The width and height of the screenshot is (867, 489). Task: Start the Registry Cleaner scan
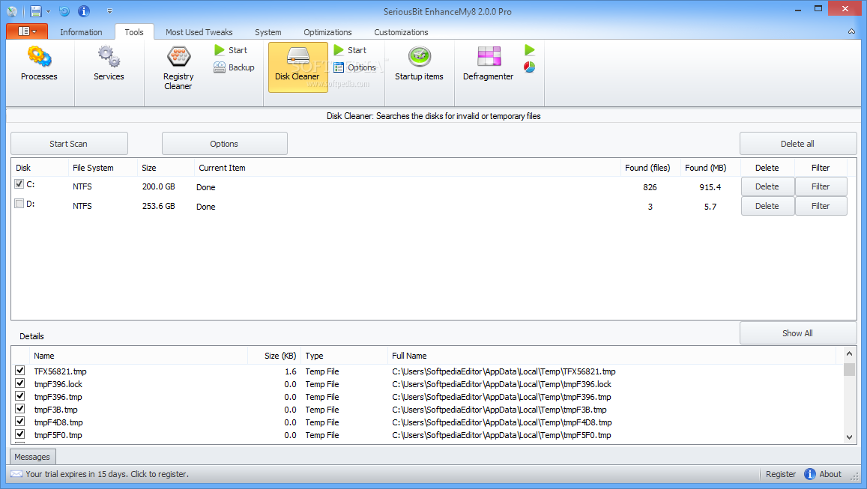231,50
